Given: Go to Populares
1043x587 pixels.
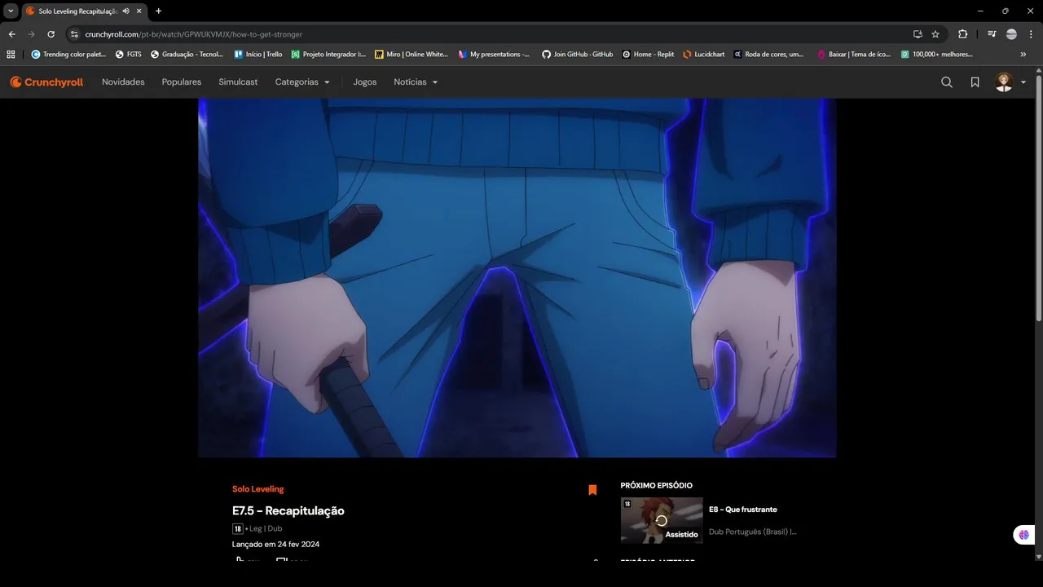Looking at the screenshot, I should tap(182, 82).
